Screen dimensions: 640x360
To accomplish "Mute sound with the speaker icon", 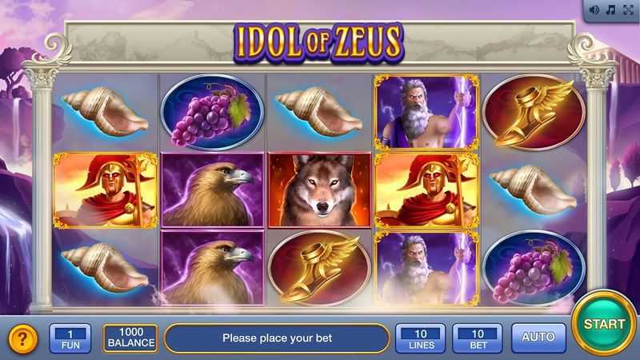I will (594, 10).
